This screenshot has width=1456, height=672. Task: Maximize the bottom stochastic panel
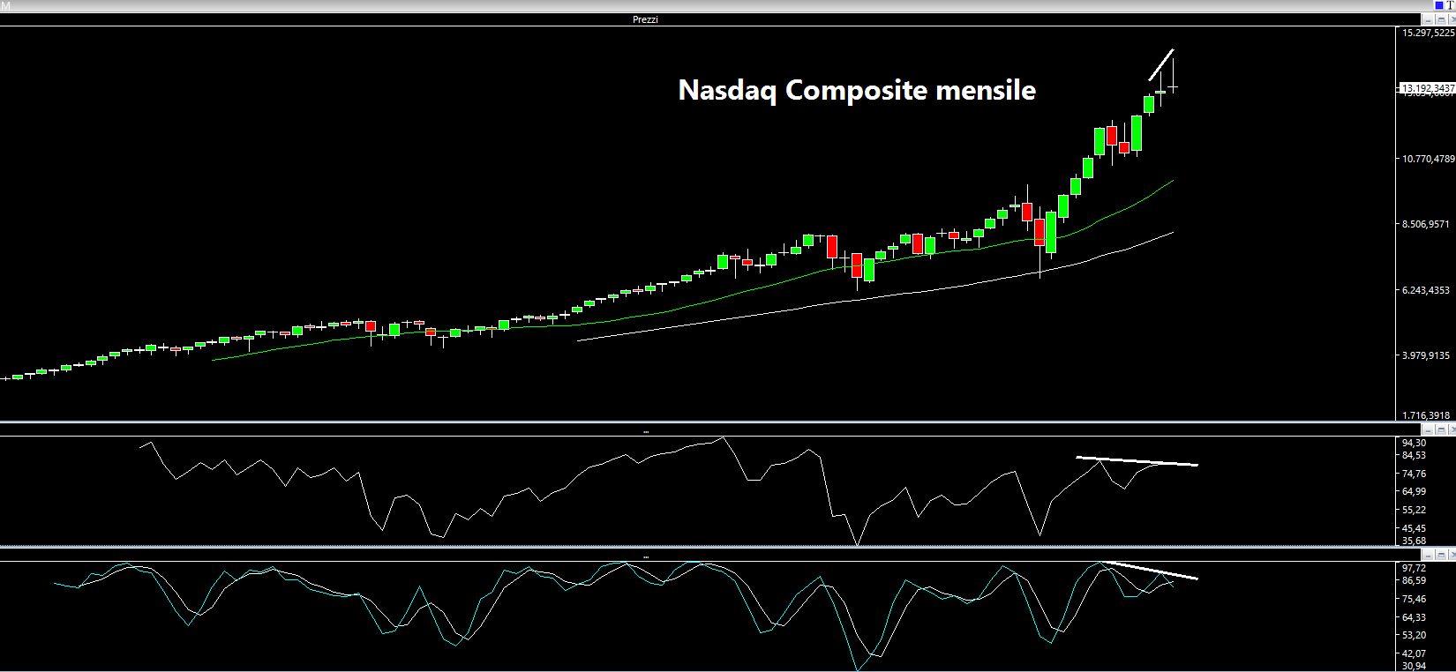(1441, 554)
